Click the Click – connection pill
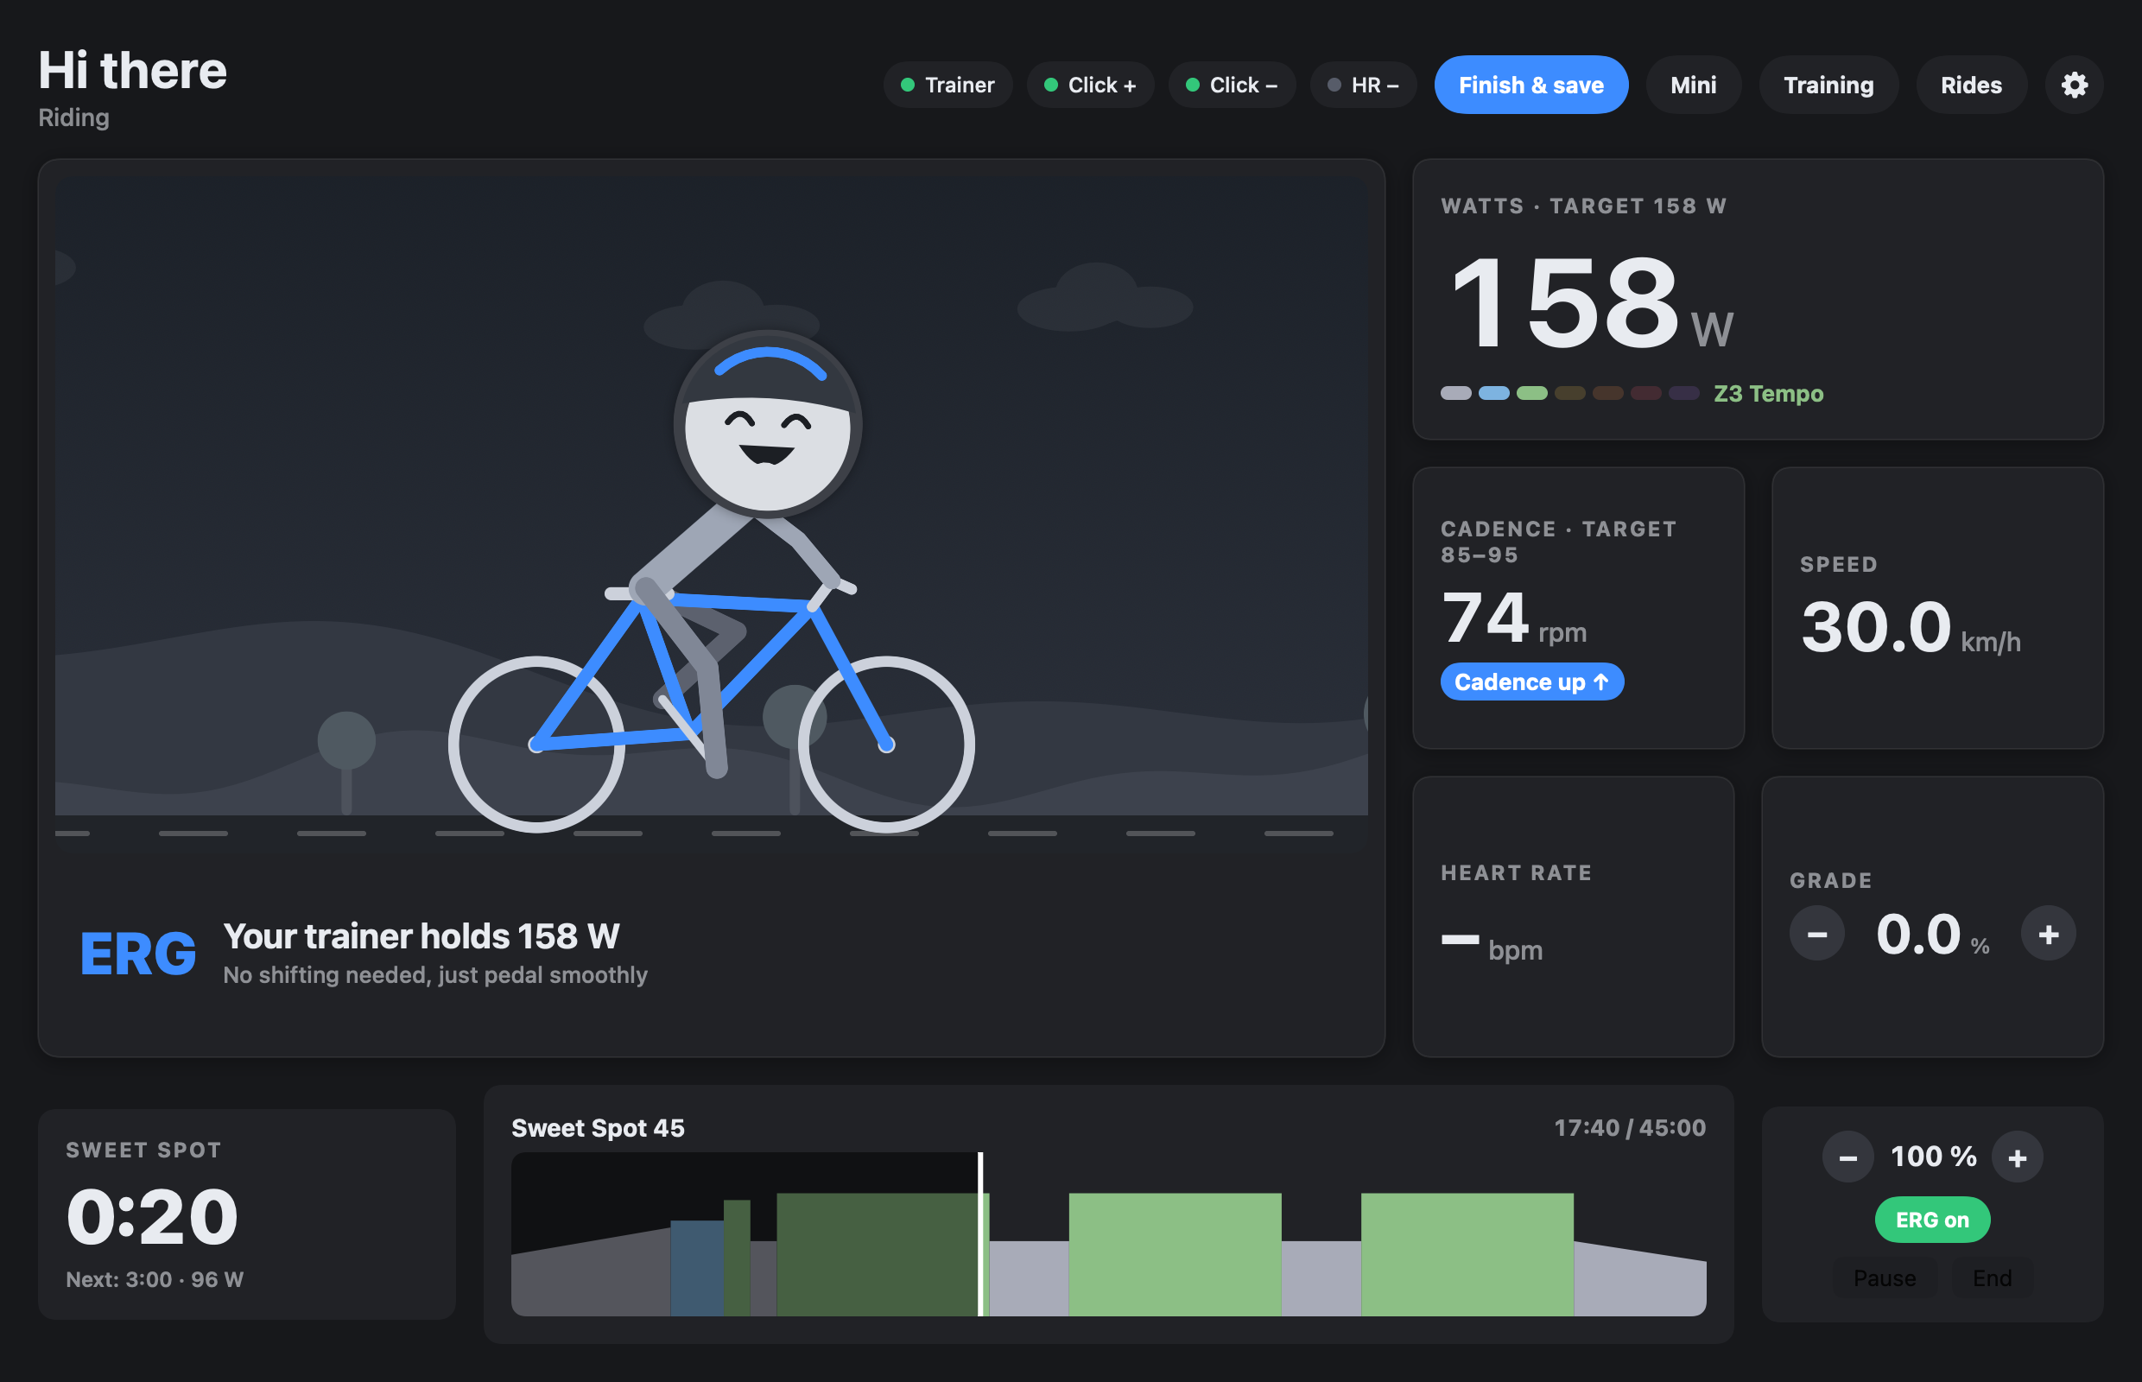Viewport: 2142px width, 1382px height. [x=1232, y=86]
